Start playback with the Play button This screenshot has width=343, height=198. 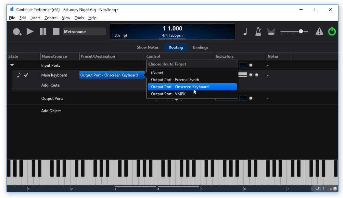pos(30,32)
